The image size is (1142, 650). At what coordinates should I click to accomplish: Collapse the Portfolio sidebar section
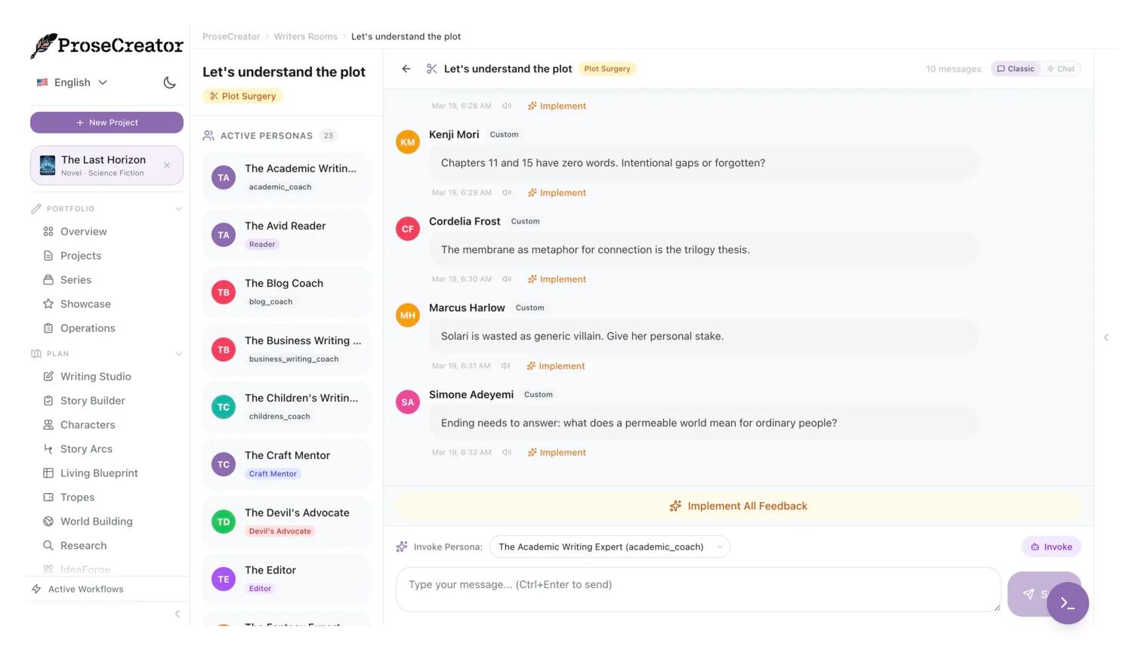pyautogui.click(x=179, y=209)
